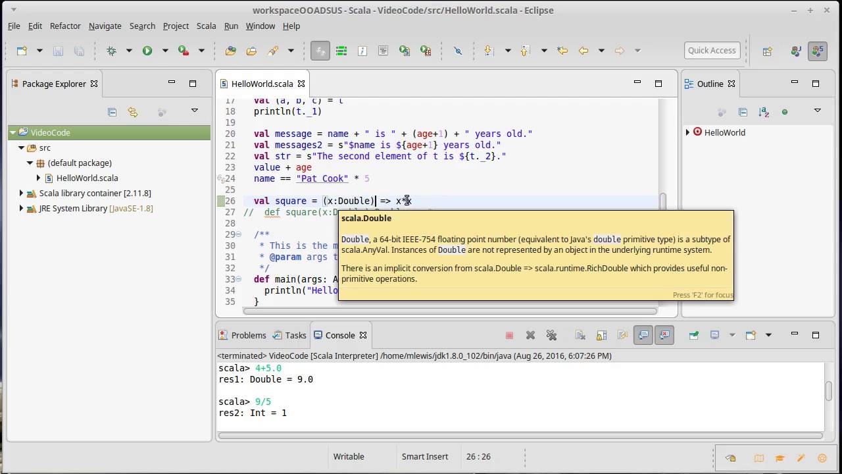The image size is (842, 474).
Task: Click the Remove Launch X icon in Console
Action: coord(530,335)
